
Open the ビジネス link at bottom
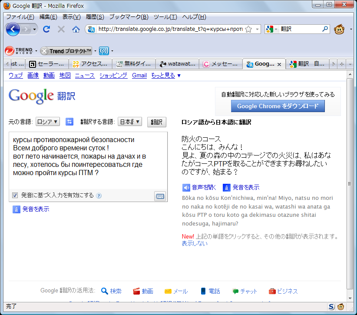point(283,291)
